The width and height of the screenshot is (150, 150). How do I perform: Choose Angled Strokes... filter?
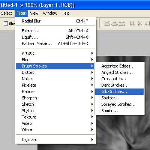coord(119,72)
